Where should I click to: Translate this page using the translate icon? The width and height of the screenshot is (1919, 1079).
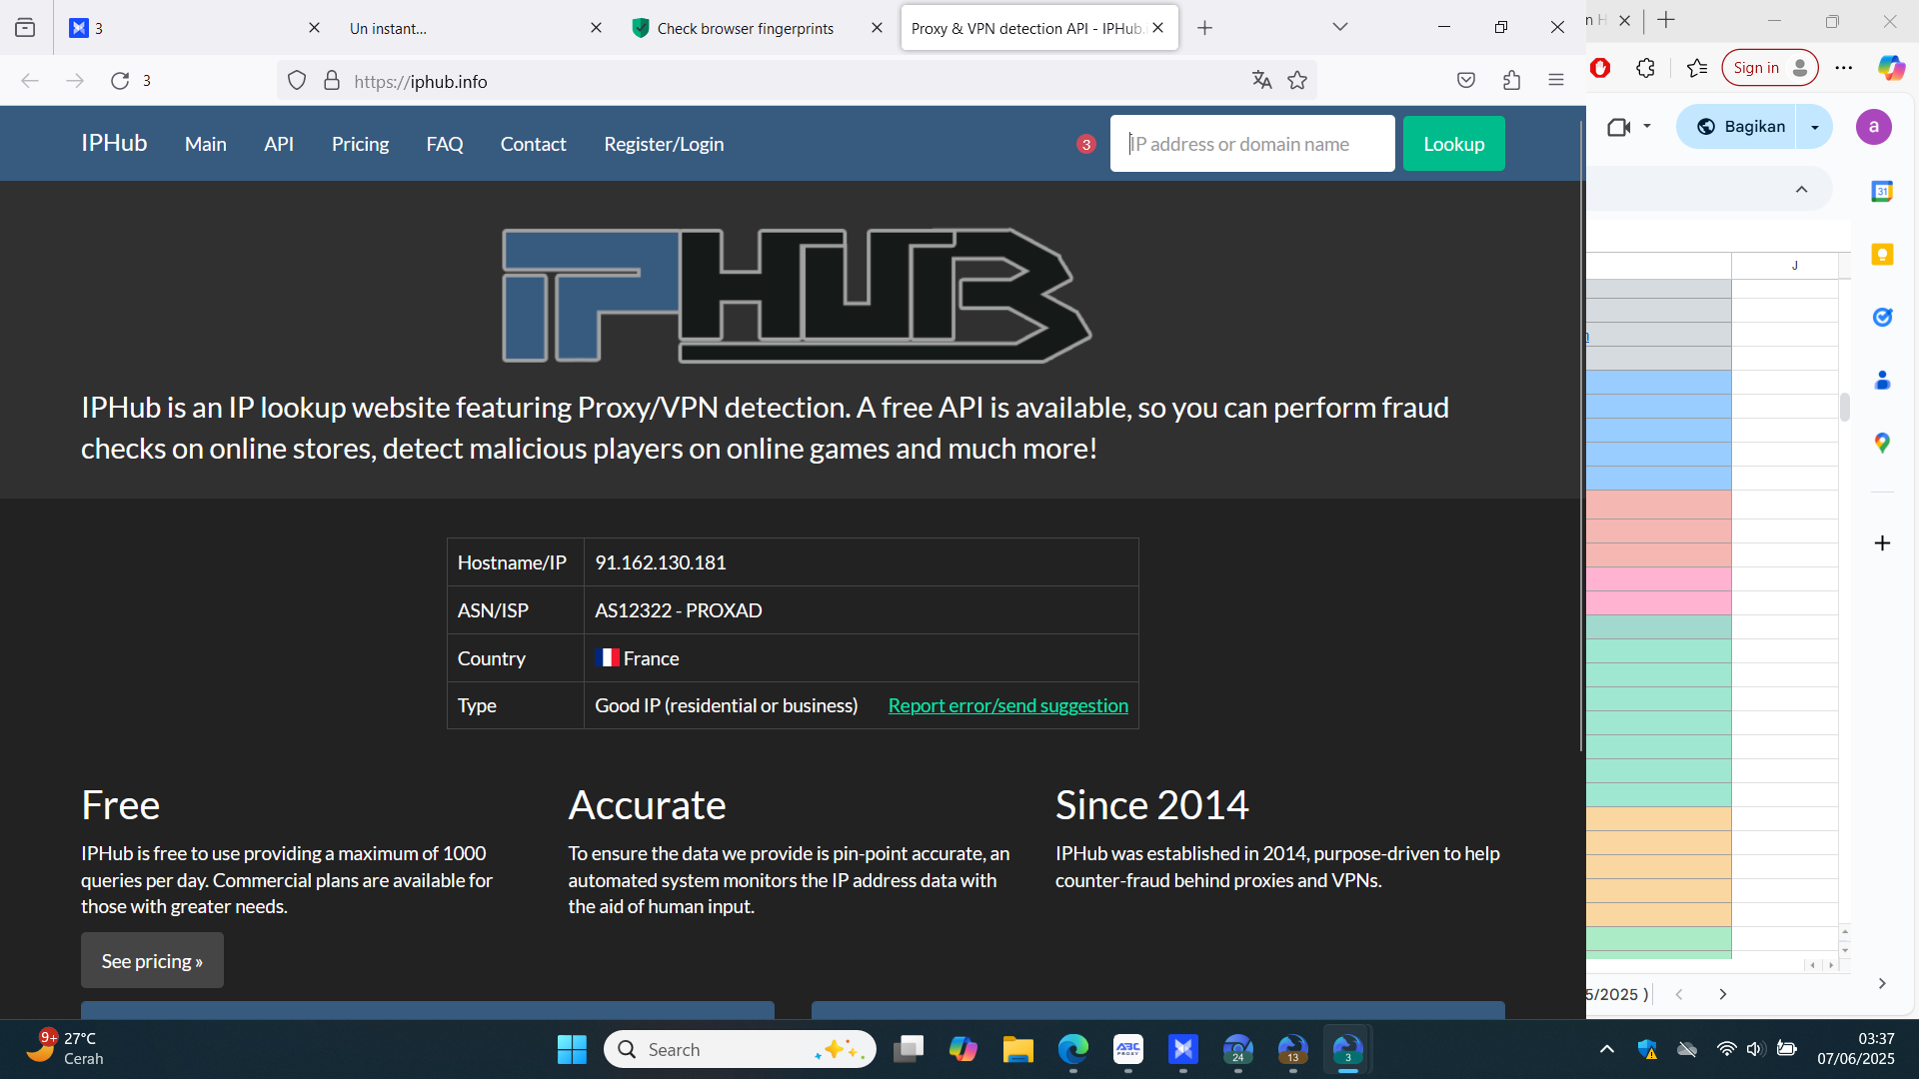pyautogui.click(x=1261, y=81)
